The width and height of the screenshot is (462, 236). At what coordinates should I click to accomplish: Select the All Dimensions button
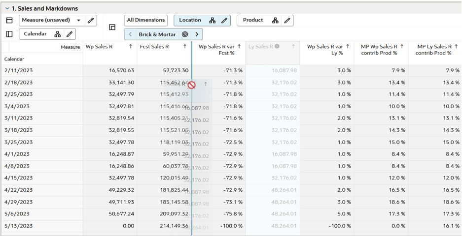click(146, 20)
